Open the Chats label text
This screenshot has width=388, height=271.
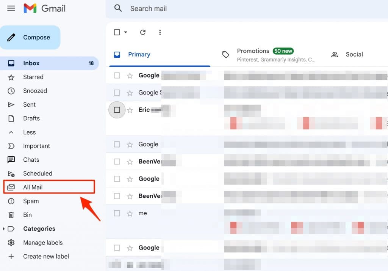pos(31,160)
